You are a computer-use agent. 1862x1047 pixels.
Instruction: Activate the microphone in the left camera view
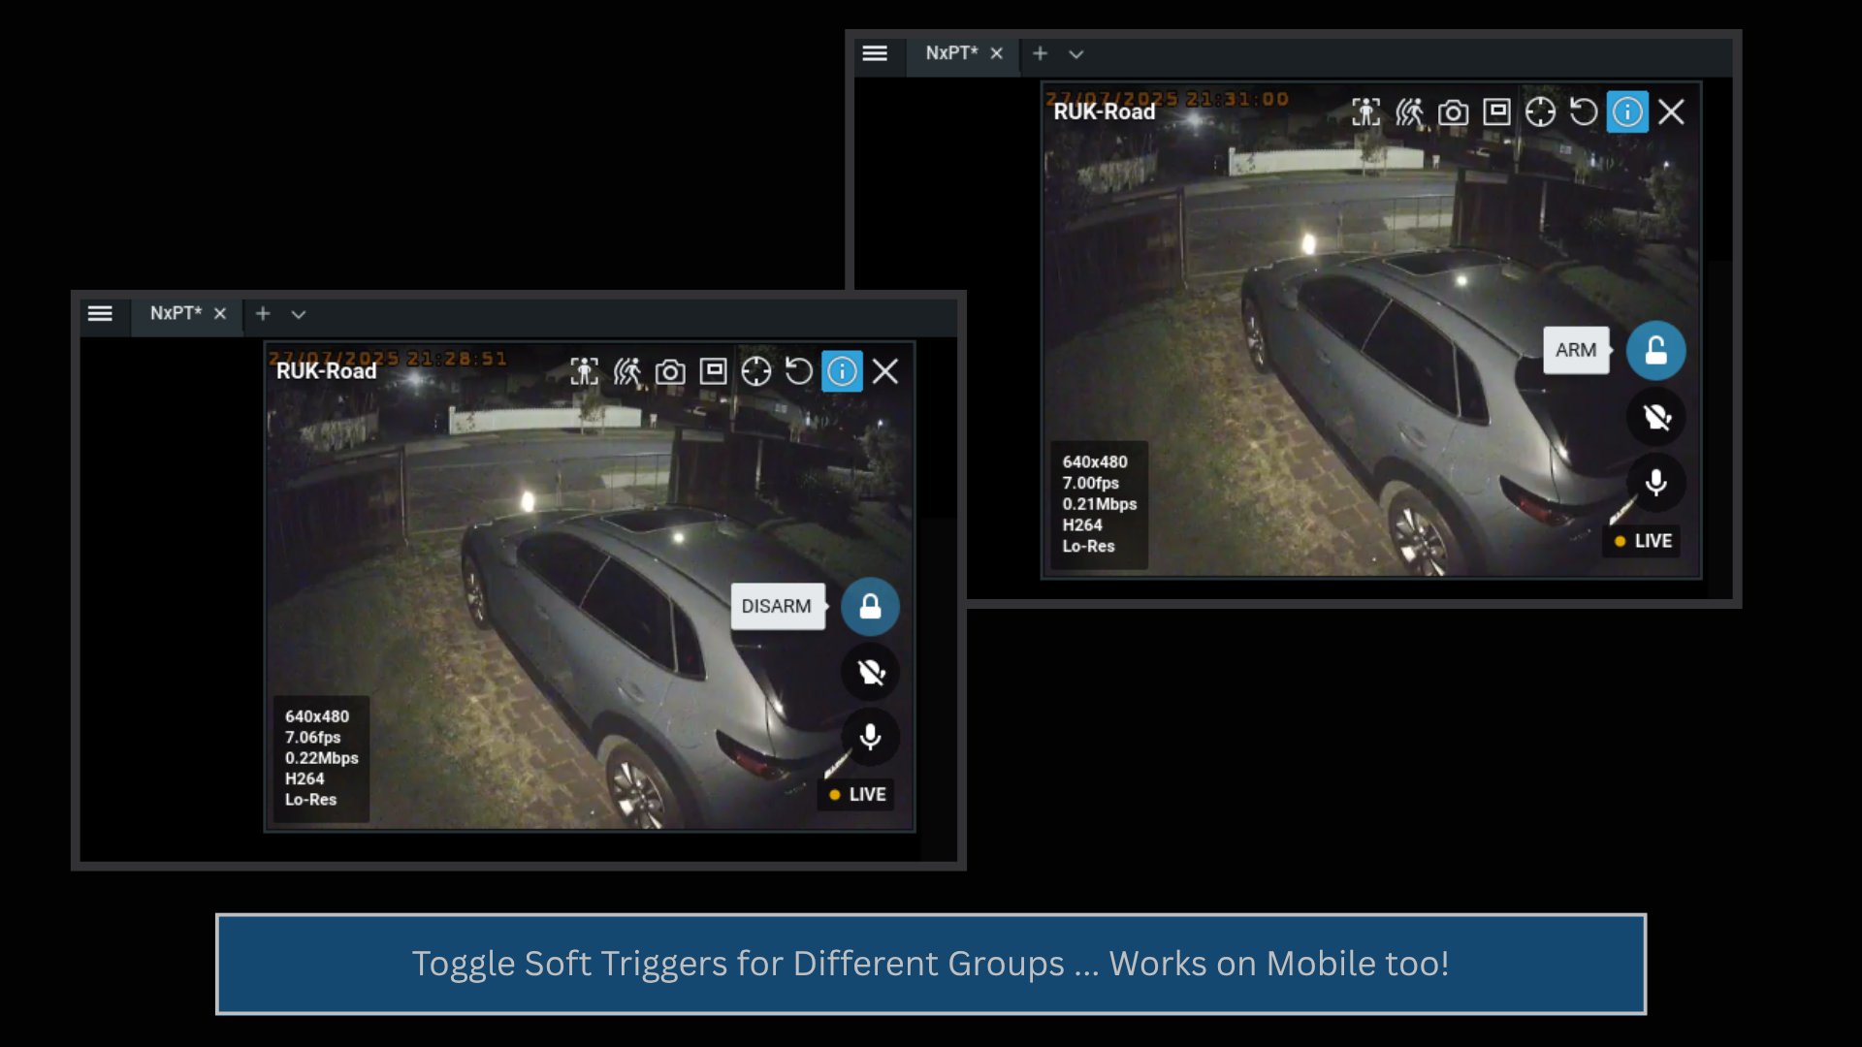(870, 737)
